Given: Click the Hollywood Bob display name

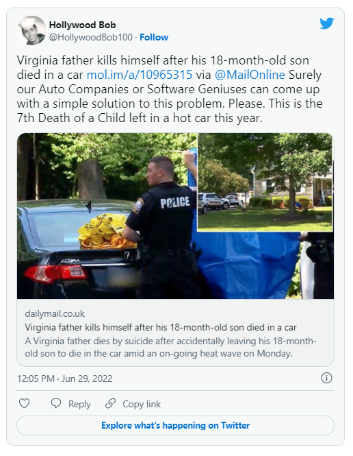Looking at the screenshot, I should click(x=82, y=25).
